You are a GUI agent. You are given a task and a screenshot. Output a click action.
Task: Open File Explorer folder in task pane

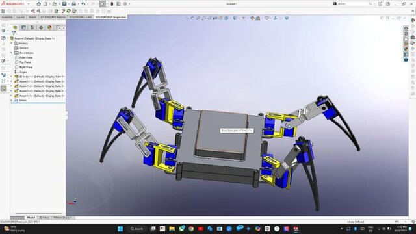pyautogui.click(x=406, y=39)
